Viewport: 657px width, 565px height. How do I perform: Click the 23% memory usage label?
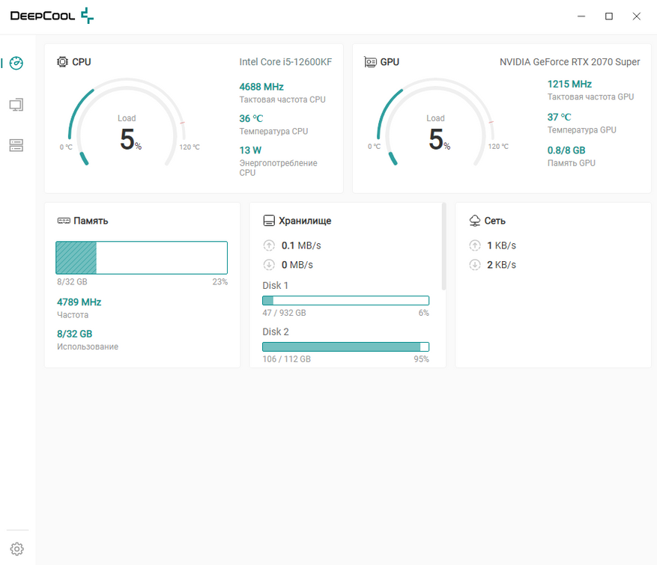pos(220,281)
